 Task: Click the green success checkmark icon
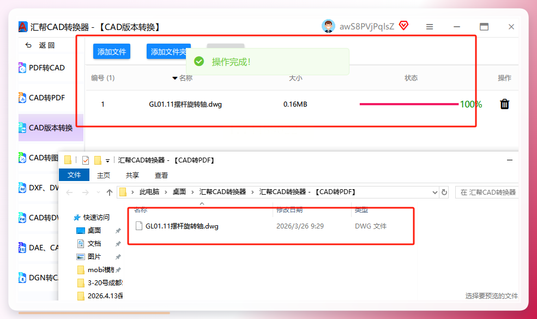point(199,62)
